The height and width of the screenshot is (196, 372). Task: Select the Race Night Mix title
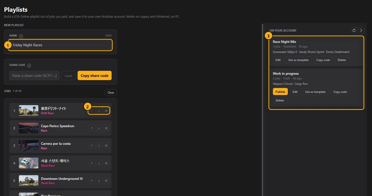[284, 42]
